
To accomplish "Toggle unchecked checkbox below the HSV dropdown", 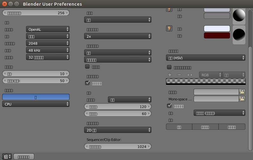I will click(x=169, y=67).
